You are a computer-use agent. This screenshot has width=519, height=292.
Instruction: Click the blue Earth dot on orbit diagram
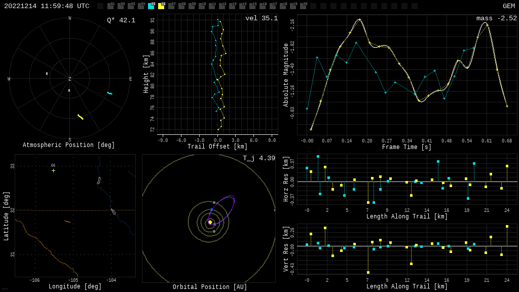tap(211, 209)
